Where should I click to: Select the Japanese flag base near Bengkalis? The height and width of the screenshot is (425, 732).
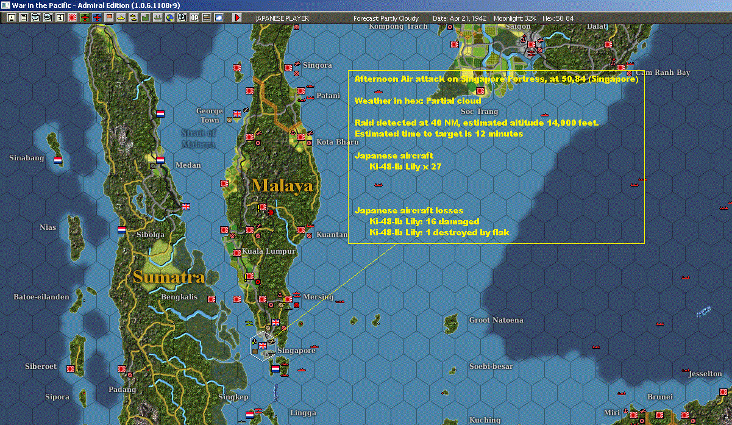pos(211,299)
